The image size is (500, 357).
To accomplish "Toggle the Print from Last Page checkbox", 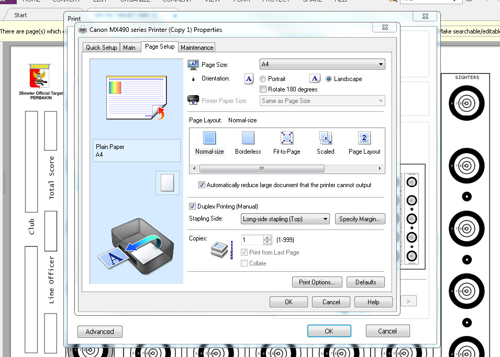I will point(245,252).
